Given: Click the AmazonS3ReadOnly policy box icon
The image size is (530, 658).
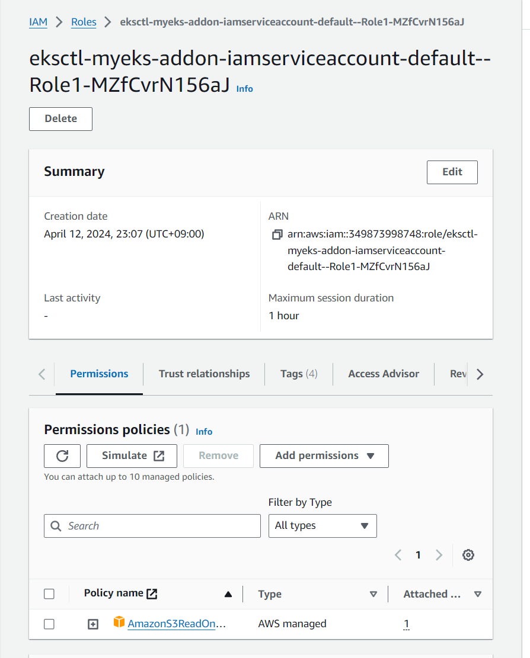Looking at the screenshot, I should click(x=119, y=622).
